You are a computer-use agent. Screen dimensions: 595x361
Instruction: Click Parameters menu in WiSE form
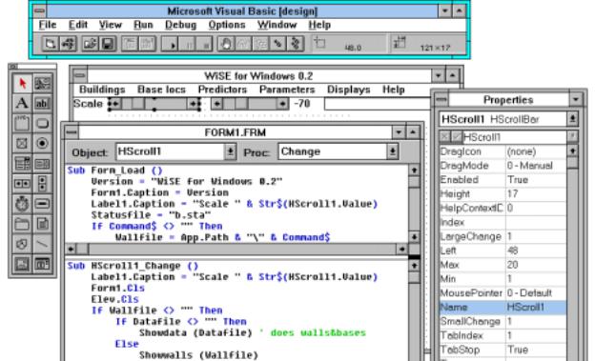(287, 90)
